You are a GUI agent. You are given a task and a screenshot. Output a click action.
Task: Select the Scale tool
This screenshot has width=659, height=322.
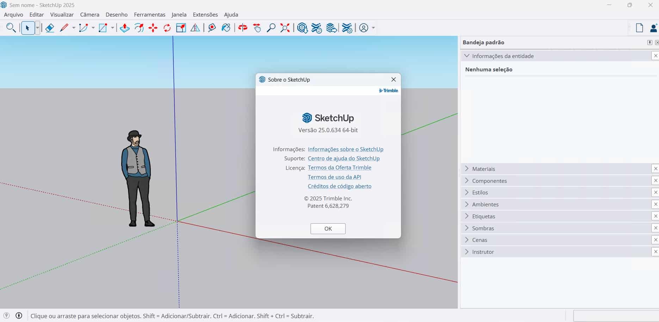point(181,28)
